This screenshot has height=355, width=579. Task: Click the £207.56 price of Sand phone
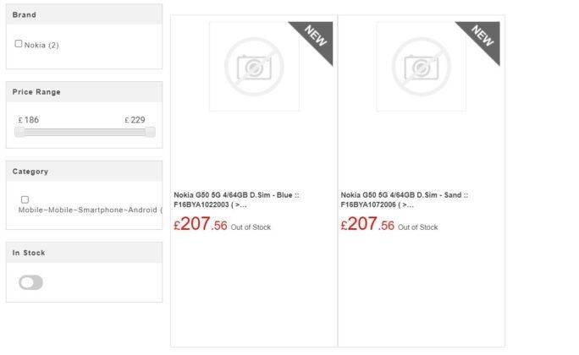(367, 224)
